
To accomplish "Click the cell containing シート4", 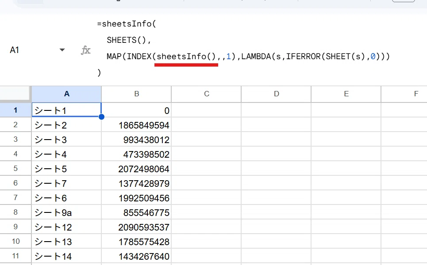I will tap(66, 154).
